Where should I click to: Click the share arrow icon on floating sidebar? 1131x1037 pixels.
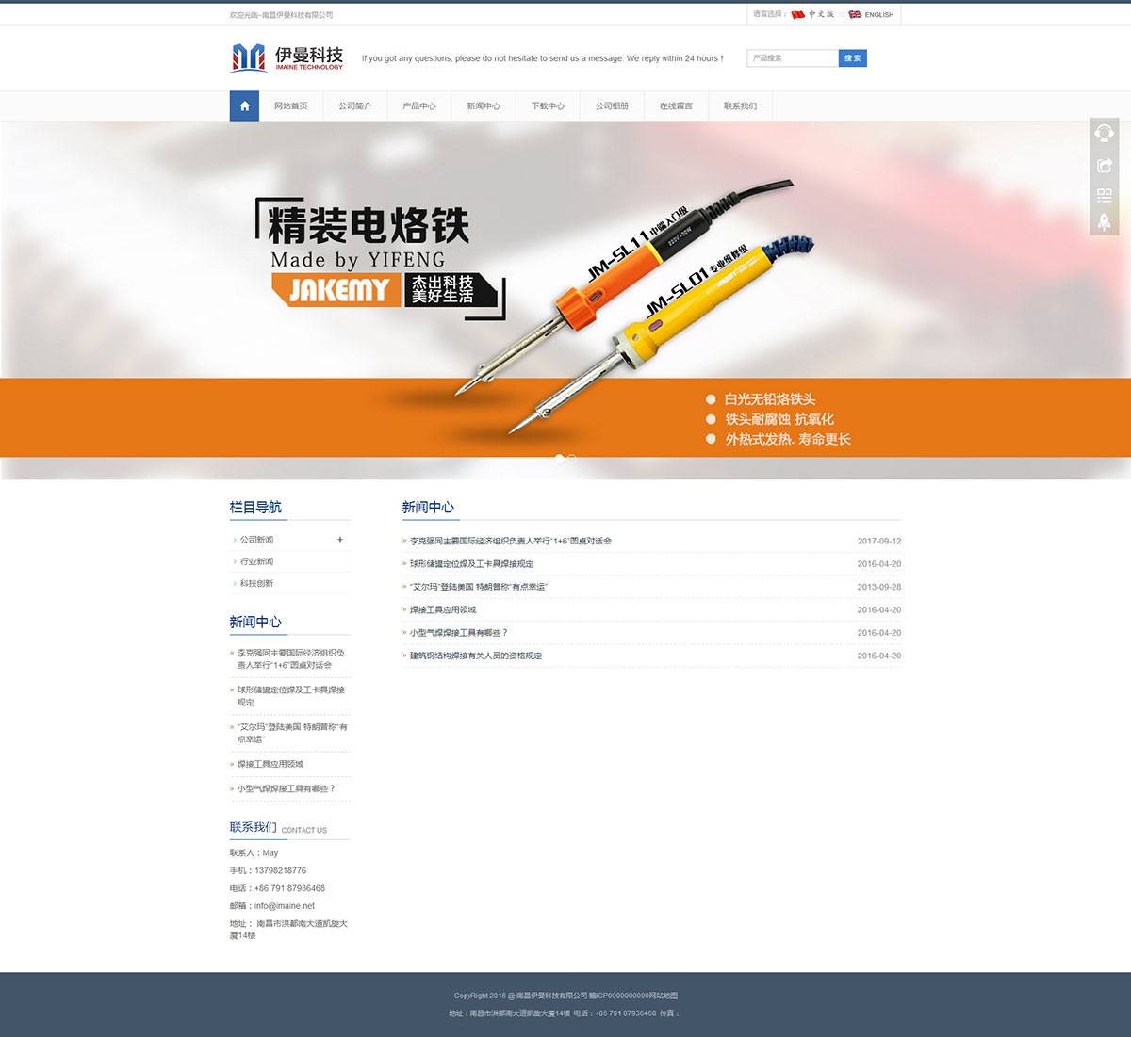pos(1104,165)
